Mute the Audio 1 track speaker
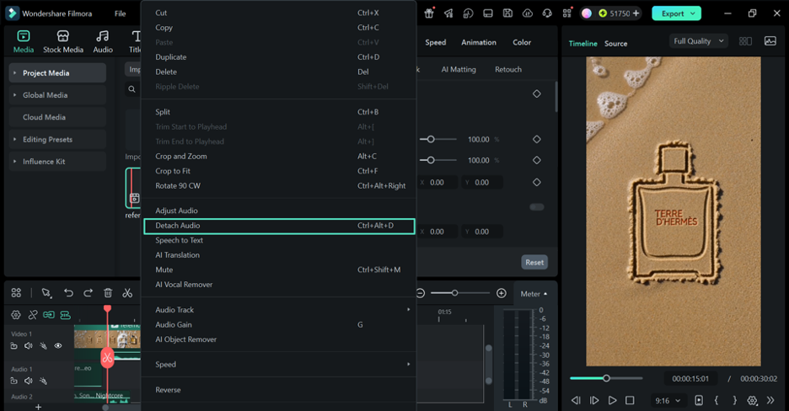The width and height of the screenshot is (789, 411). pyautogui.click(x=29, y=381)
